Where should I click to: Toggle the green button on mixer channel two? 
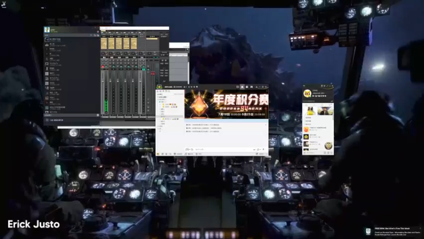pyautogui.click(x=114, y=66)
